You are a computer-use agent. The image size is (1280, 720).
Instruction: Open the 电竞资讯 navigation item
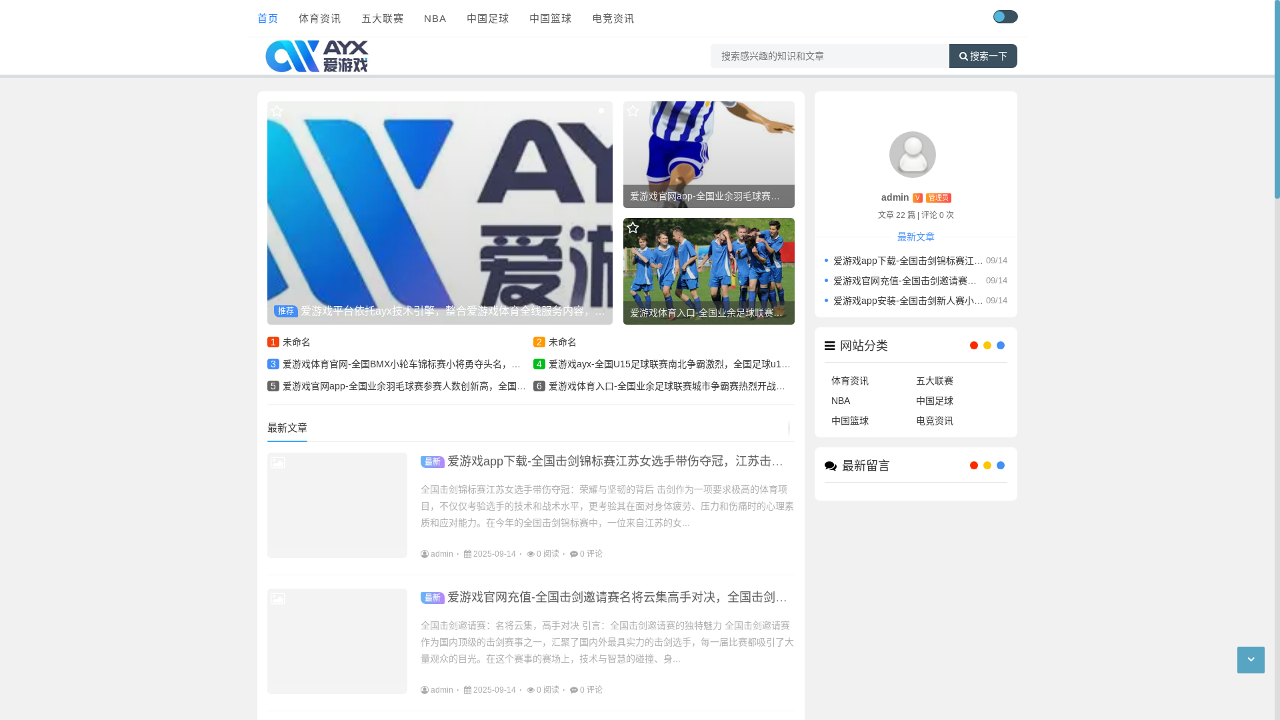click(613, 19)
